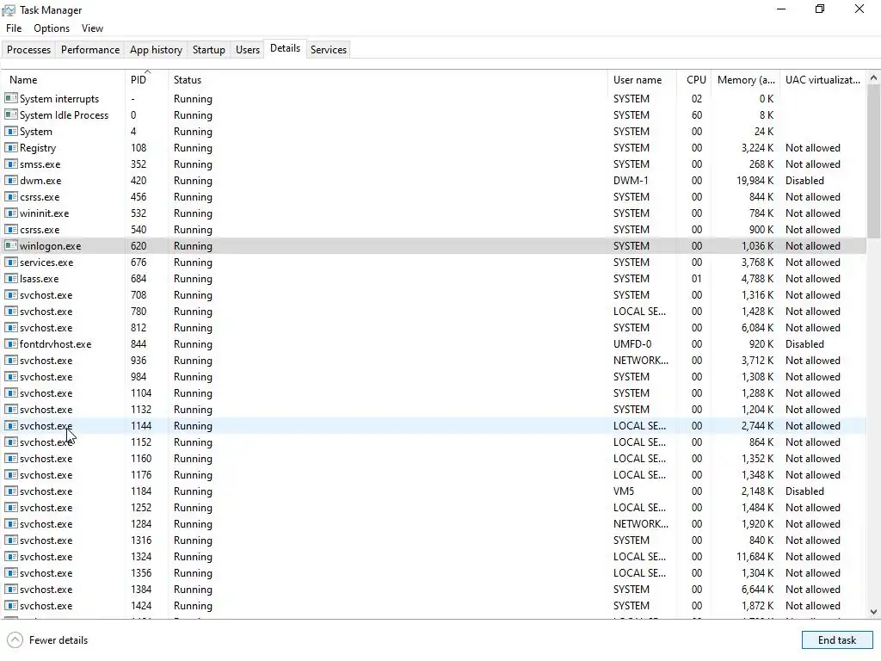Open the File menu
The height and width of the screenshot is (661, 881).
[14, 28]
